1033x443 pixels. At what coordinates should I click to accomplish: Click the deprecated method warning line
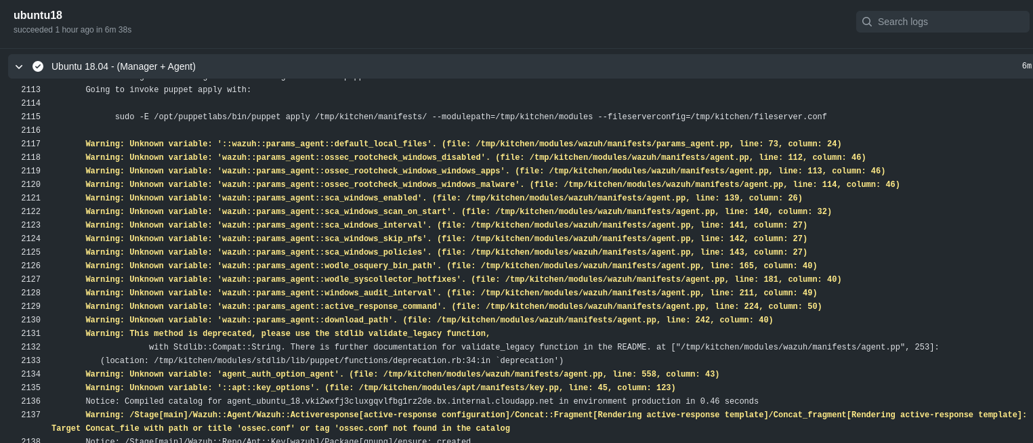pyautogui.click(x=288, y=334)
